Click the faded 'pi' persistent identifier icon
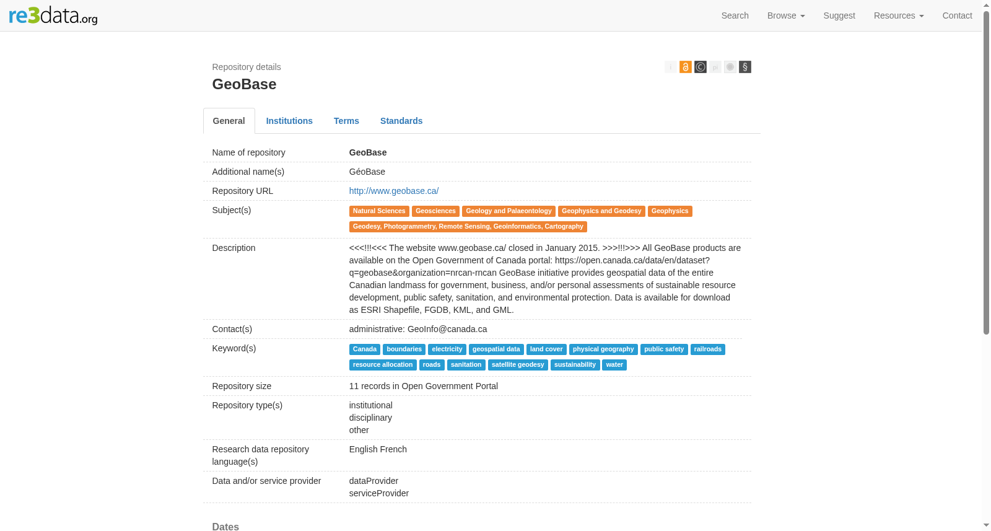Screen dimensions: 991x531 click(715, 67)
